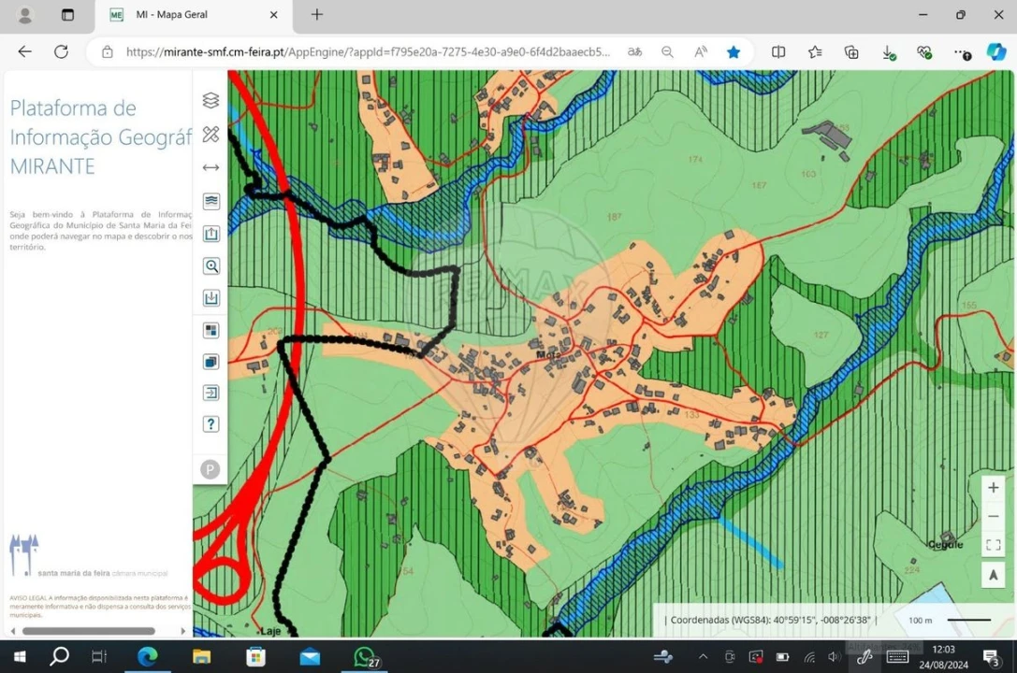Open WhatsApp from the taskbar
This screenshot has width=1017, height=673.
click(364, 656)
